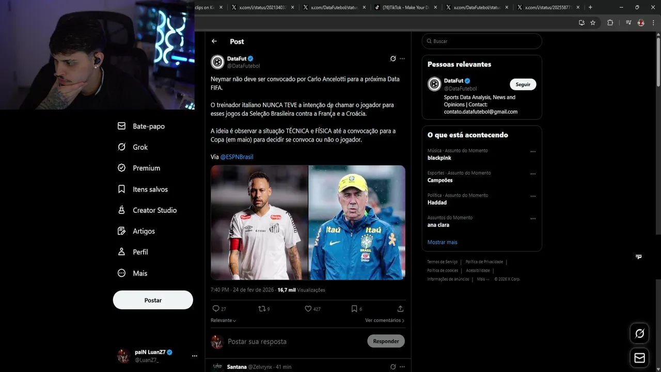Screen dimensions: 661x372
Task: Open the Mais menu in sidebar
Action: pyautogui.click(x=133, y=273)
